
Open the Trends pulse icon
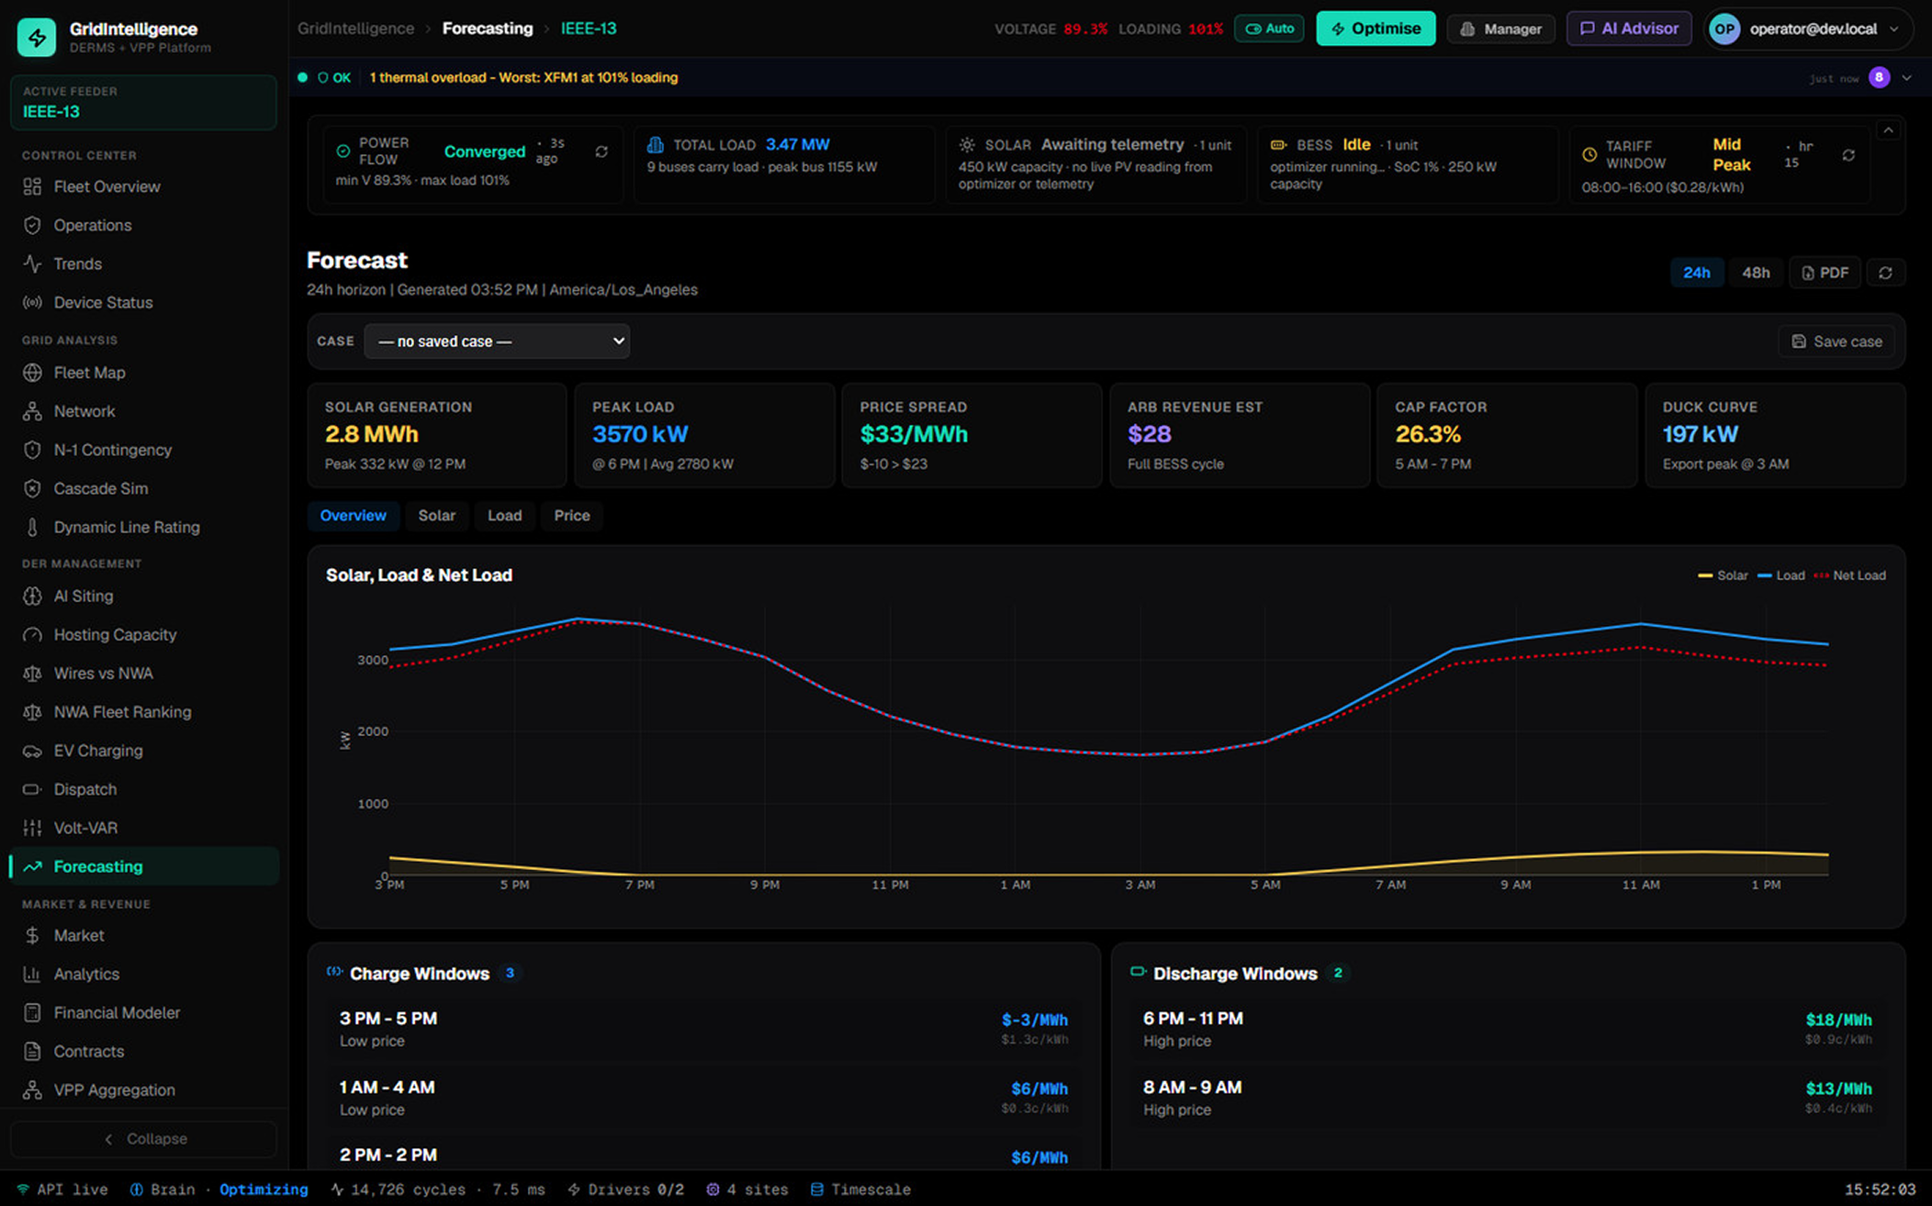click(x=32, y=263)
